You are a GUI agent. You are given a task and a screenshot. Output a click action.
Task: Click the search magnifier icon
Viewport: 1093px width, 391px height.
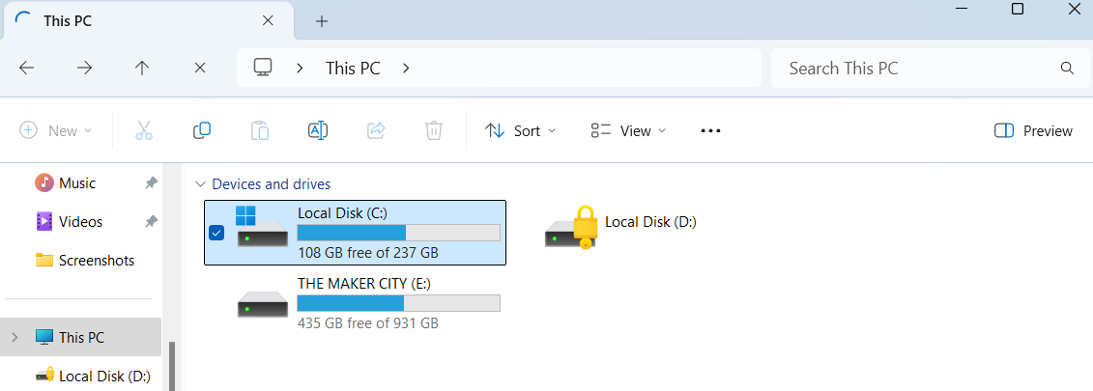(x=1067, y=69)
